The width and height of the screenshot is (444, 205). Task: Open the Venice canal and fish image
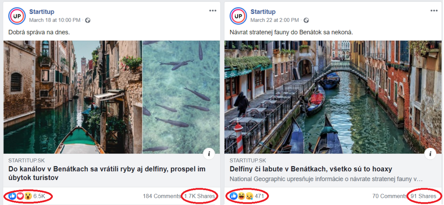pos(112,97)
